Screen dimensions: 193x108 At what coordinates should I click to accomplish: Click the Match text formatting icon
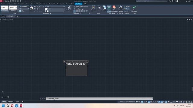pyautogui.click(x=31, y=8)
